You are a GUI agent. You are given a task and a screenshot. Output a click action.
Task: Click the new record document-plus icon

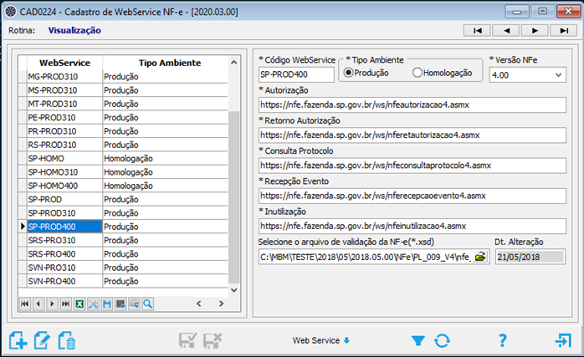click(x=18, y=340)
